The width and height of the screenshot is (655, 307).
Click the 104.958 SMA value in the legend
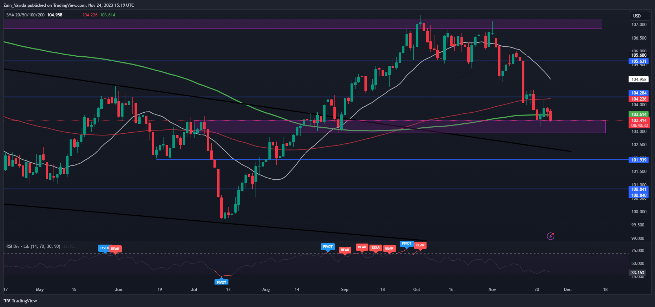tap(55, 15)
